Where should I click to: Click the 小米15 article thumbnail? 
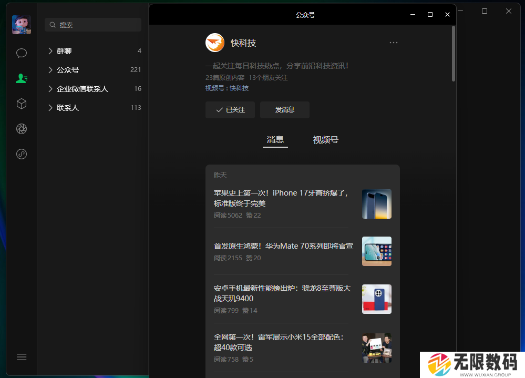[377, 348]
